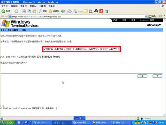Click 使用条款 terms of use link

(50, 108)
